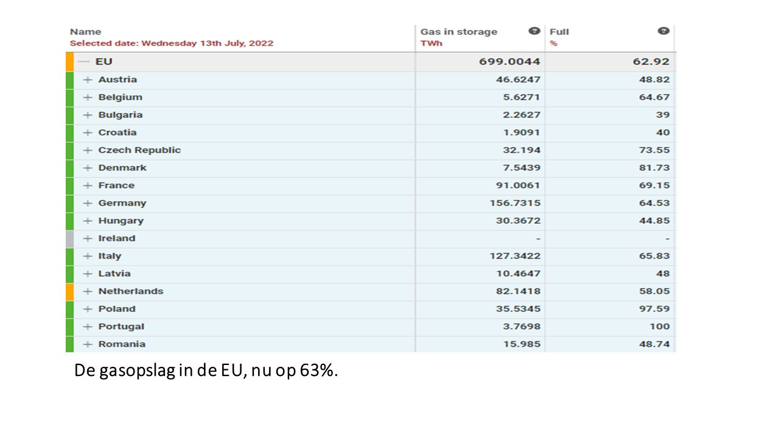Viewport: 779px width, 438px height.
Task: Click the Full column header
Action: 559,32
